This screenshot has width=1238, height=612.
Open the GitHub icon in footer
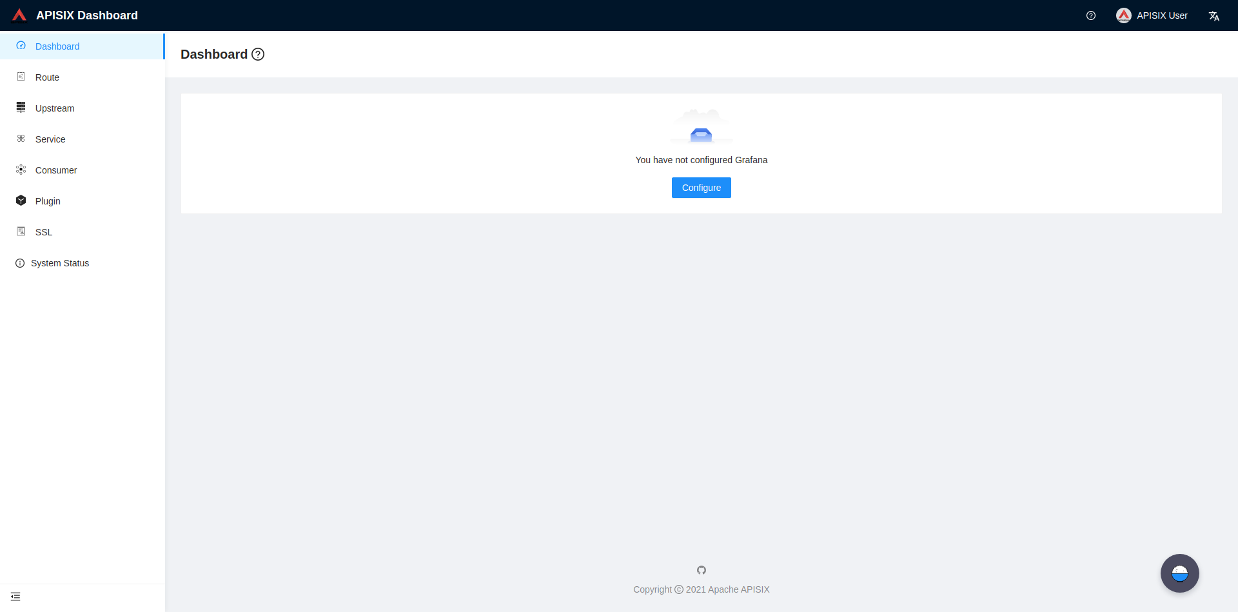702,570
